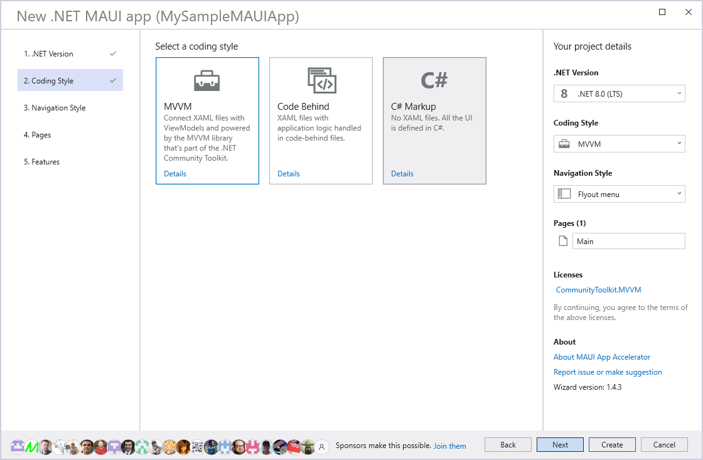Click the Yoda sponsor avatar
The image size is (703, 460).
click(308, 447)
